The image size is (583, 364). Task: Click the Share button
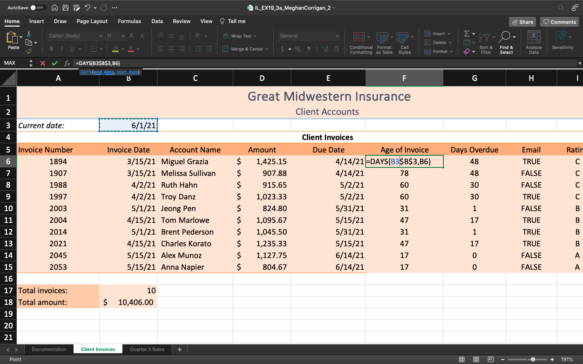coord(522,22)
